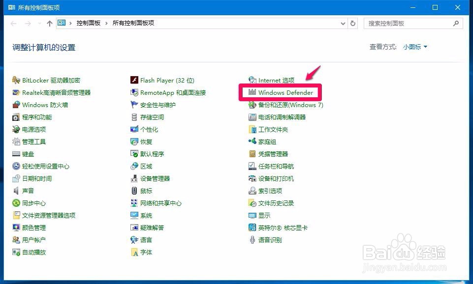Image resolution: width=473 pixels, height=284 pixels.
Task: Open the 默认程序 link
Action: coord(152,154)
